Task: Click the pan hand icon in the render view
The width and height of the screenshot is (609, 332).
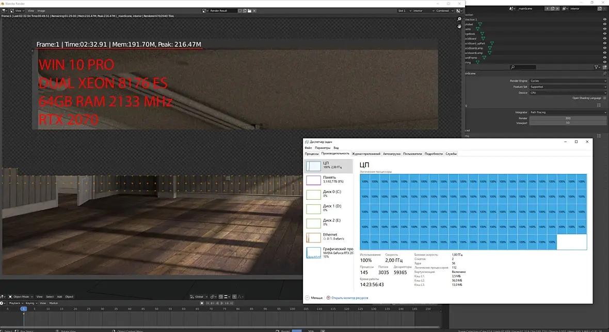Action: coord(459,26)
